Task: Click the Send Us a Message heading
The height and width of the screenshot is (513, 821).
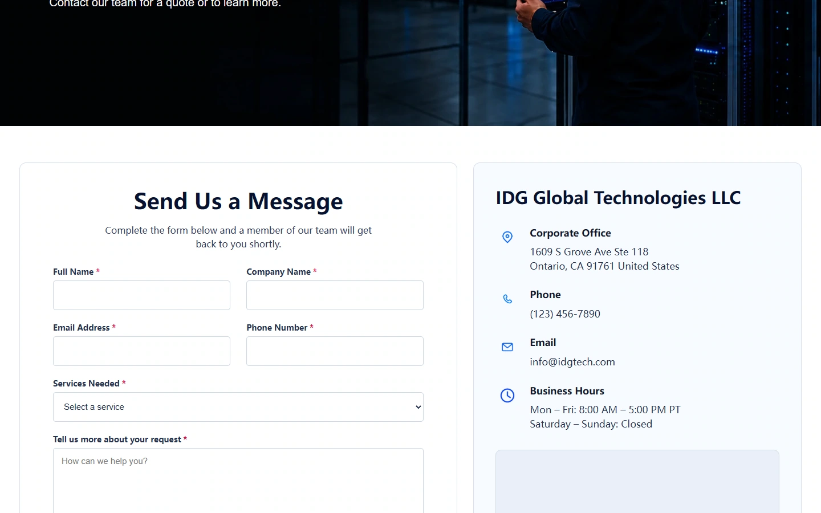Action: point(238,202)
